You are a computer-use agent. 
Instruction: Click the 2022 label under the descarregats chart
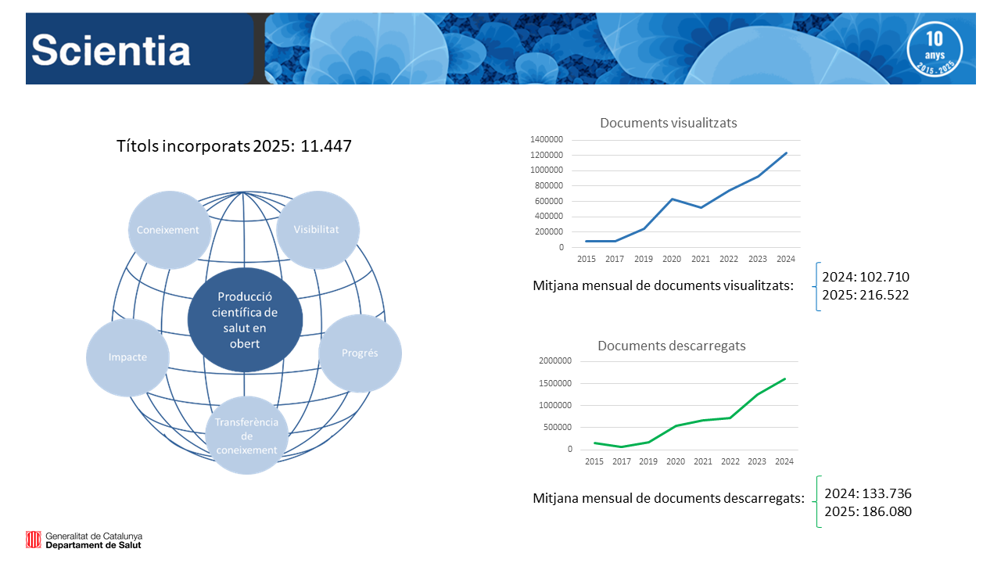click(x=730, y=461)
